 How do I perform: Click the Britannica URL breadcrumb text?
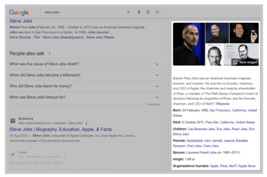tap(50, 123)
